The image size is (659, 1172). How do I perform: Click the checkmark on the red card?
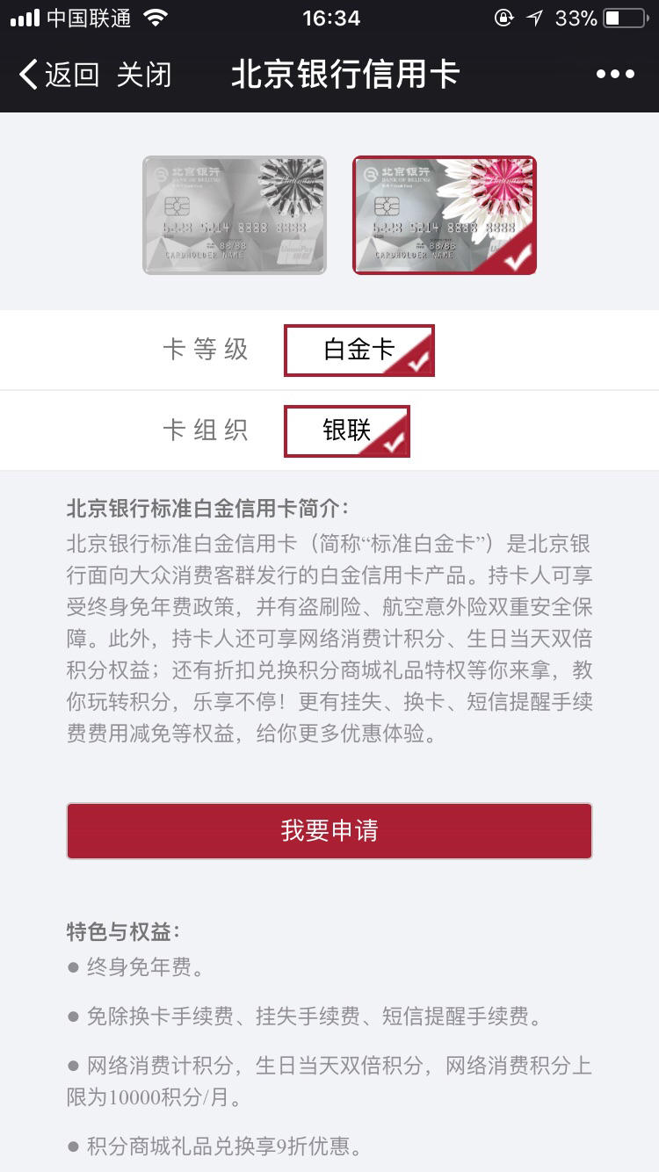click(518, 257)
